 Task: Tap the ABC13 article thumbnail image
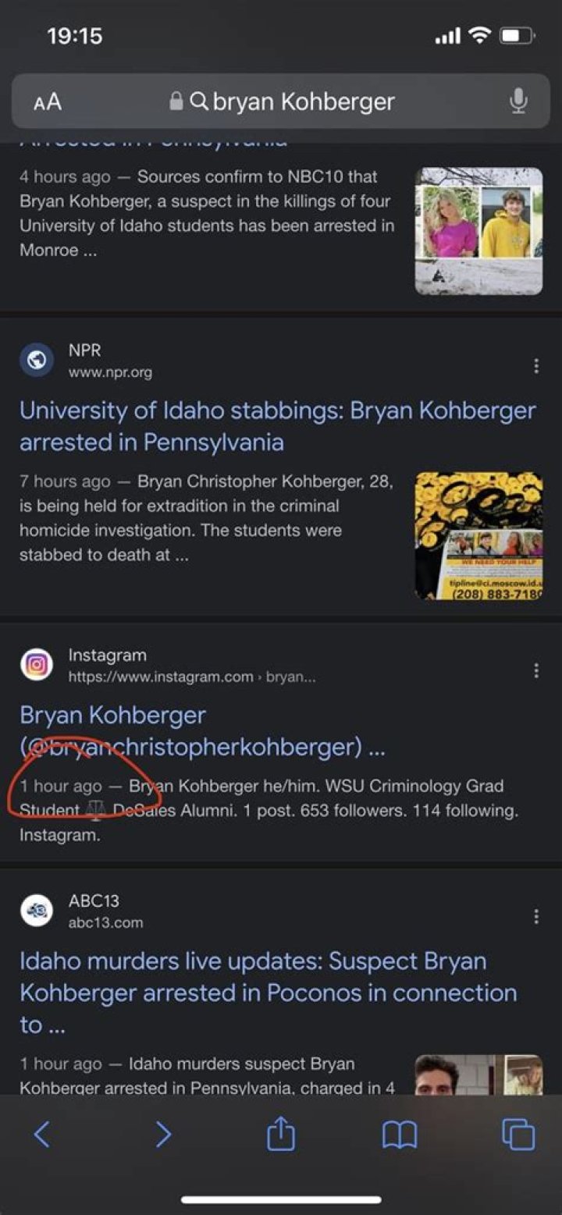(478, 1075)
